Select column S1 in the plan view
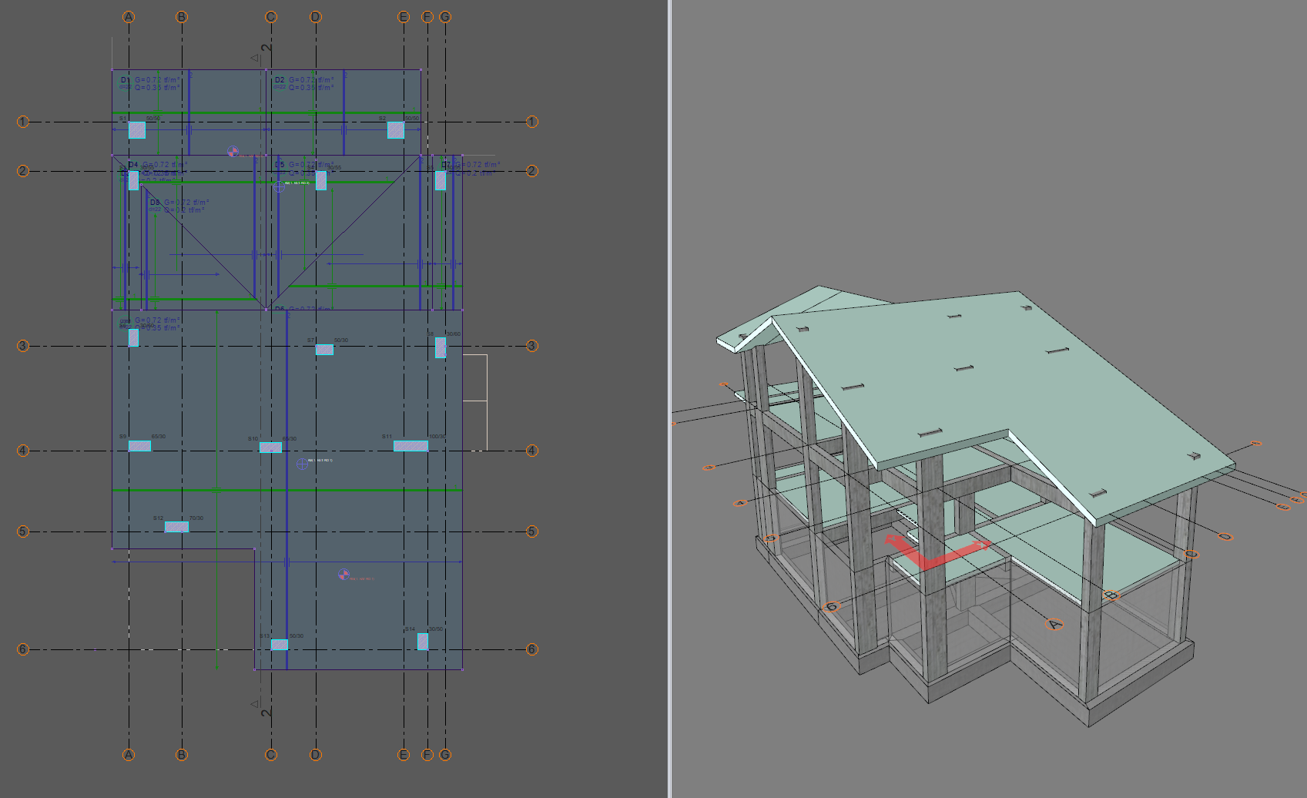Viewport: 1307px width, 798px height. point(136,130)
